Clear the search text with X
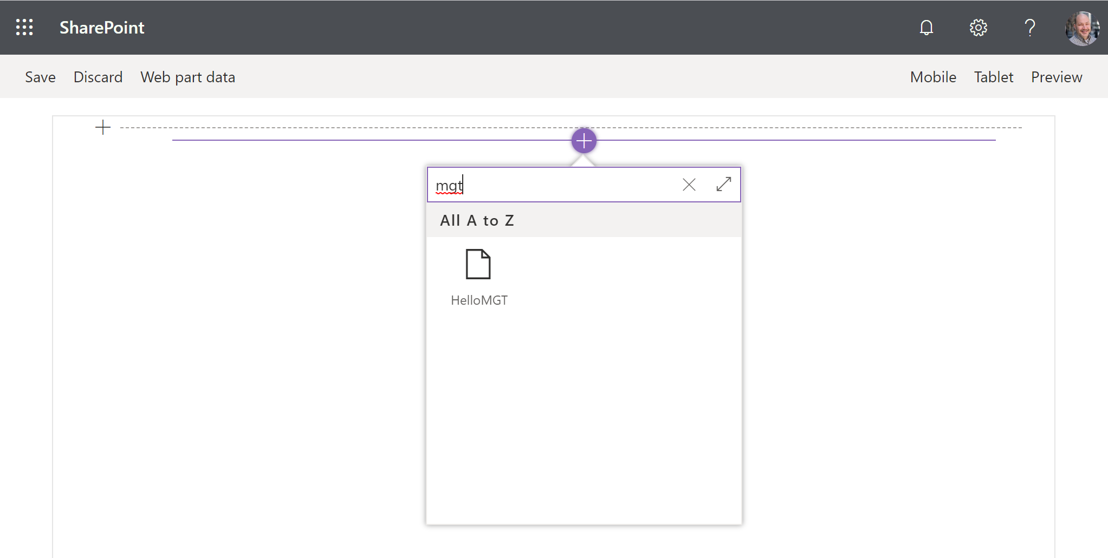This screenshot has height=558, width=1108. pos(689,185)
